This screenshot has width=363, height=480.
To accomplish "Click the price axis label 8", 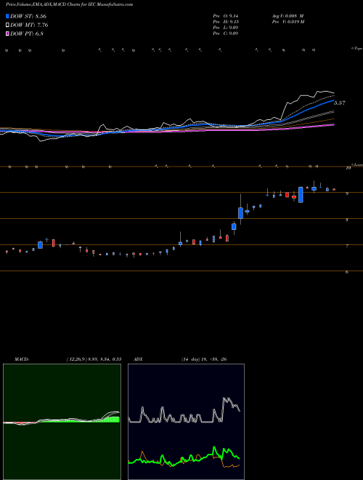I will click(x=347, y=220).
